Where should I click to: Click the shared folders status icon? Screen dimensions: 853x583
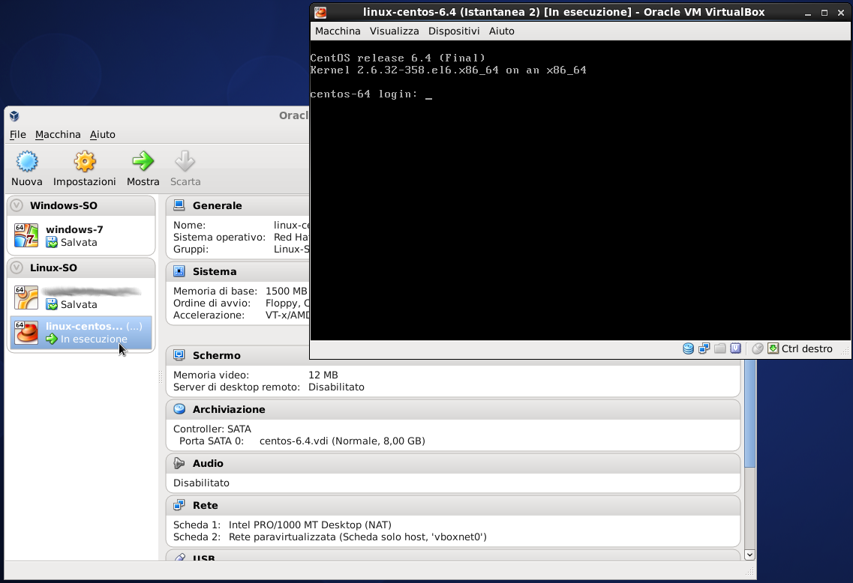click(720, 348)
